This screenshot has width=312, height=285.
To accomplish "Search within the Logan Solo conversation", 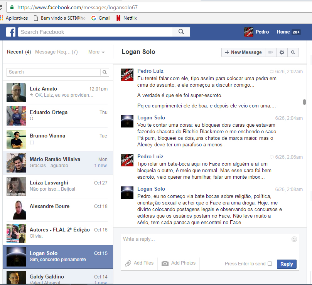I will [x=293, y=52].
